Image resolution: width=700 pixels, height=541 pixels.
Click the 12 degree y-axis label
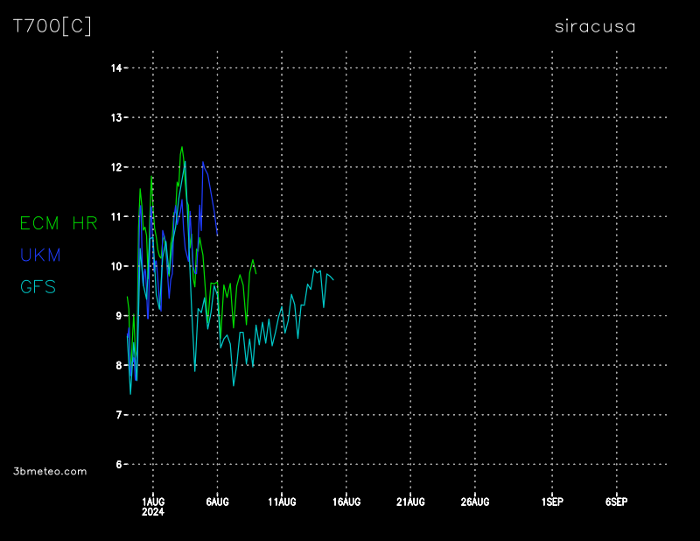pyautogui.click(x=115, y=167)
